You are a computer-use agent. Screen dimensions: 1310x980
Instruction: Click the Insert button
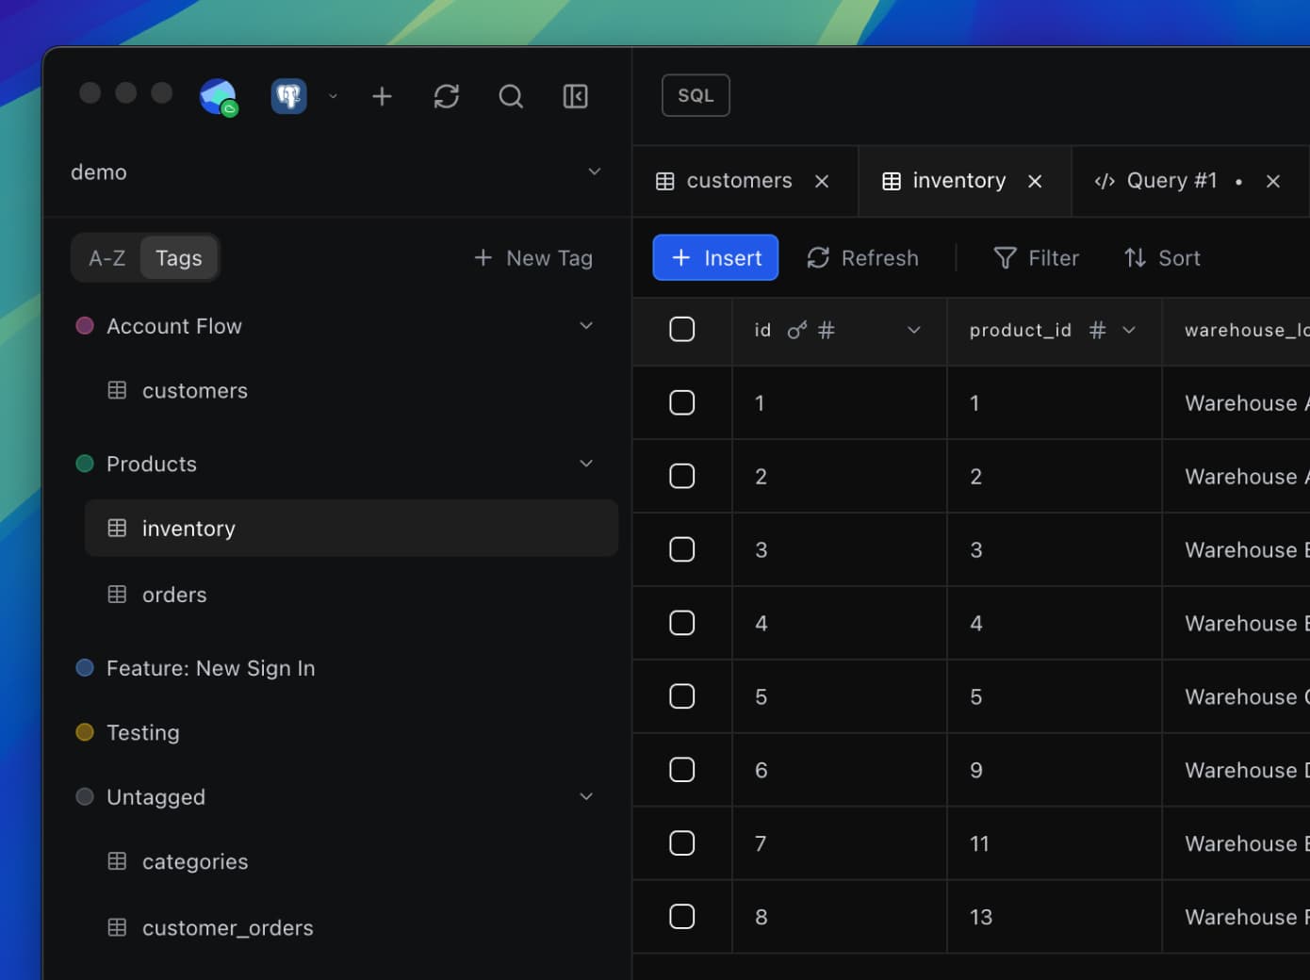point(715,258)
